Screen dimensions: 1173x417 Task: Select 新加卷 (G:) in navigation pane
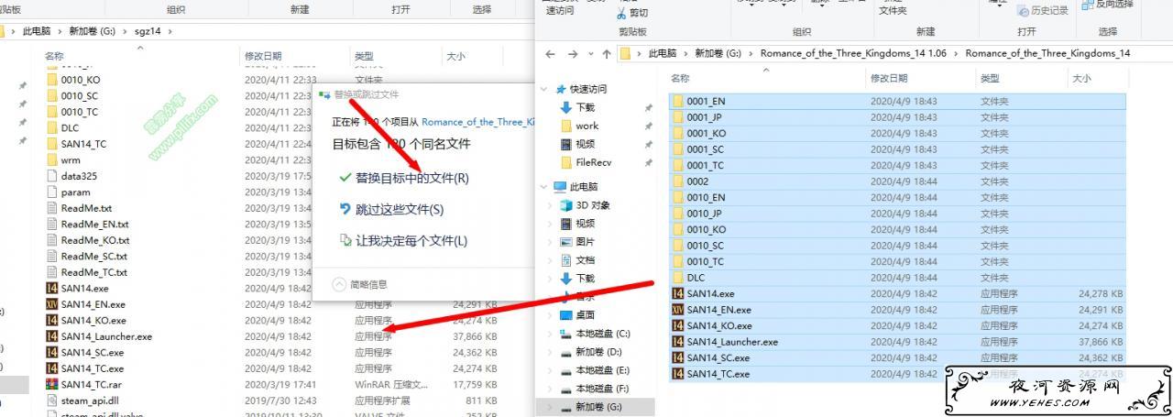pyautogui.click(x=597, y=406)
